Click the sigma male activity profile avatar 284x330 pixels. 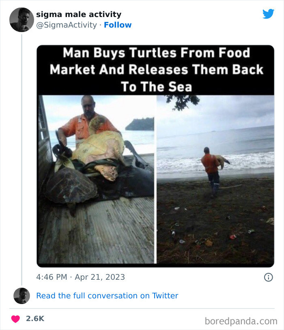click(21, 19)
